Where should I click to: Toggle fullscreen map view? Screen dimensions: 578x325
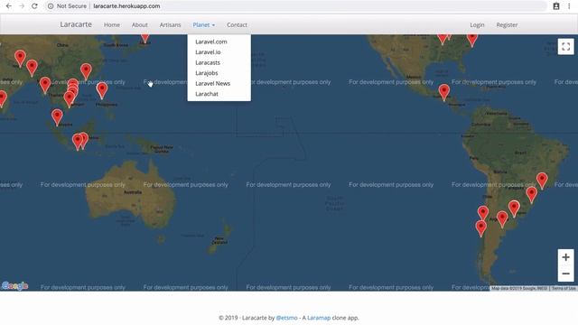coord(566,46)
